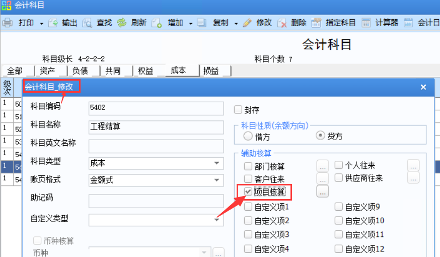Click the Output (输出) toolbar icon

pos(53,23)
